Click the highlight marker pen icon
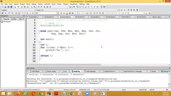The height and width of the screenshot is (96, 171). (x=67, y=13)
